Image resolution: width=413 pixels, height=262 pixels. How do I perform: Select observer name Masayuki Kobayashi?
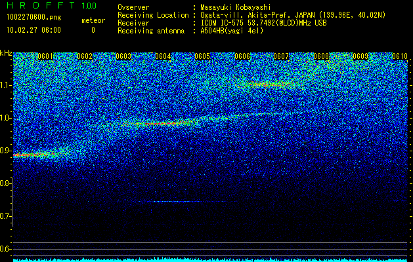click(236, 8)
